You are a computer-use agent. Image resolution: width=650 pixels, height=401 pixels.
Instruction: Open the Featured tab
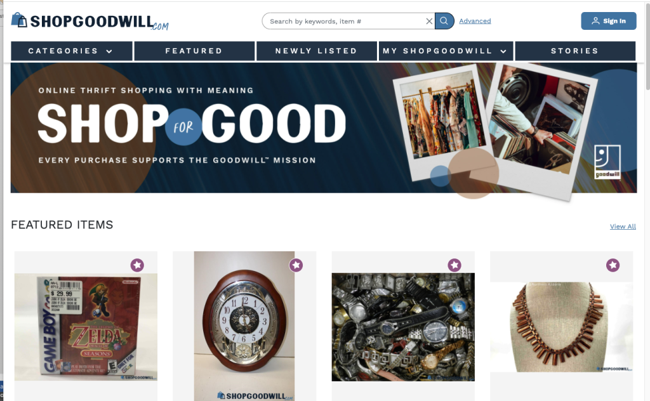194,51
